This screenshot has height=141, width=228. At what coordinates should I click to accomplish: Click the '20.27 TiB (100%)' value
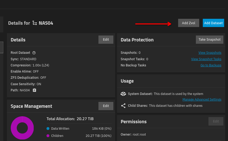click(x=98, y=136)
